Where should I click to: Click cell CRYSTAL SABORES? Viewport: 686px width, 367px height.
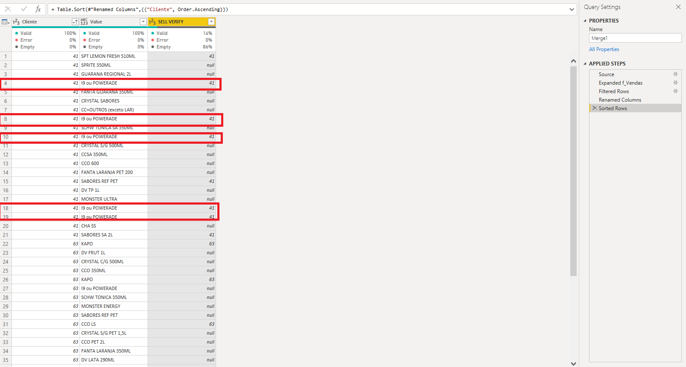114,101
